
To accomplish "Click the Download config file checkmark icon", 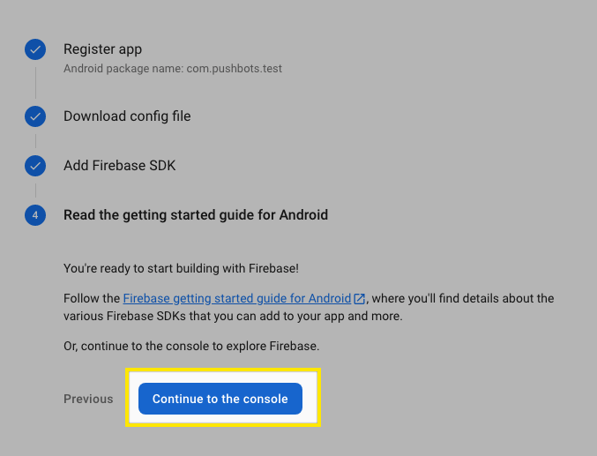I will pos(35,116).
